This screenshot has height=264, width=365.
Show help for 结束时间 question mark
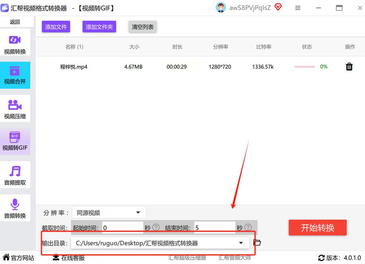click(x=248, y=227)
